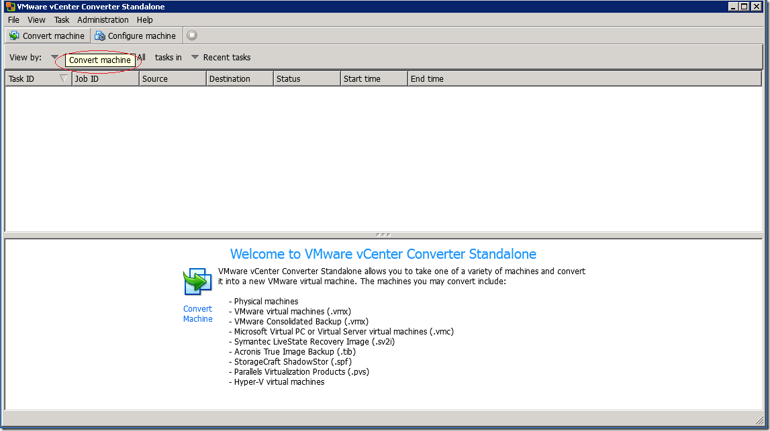Image resolution: width=770 pixels, height=431 pixels.
Task: Expand the Recent tasks dropdown arrow
Action: [195, 58]
